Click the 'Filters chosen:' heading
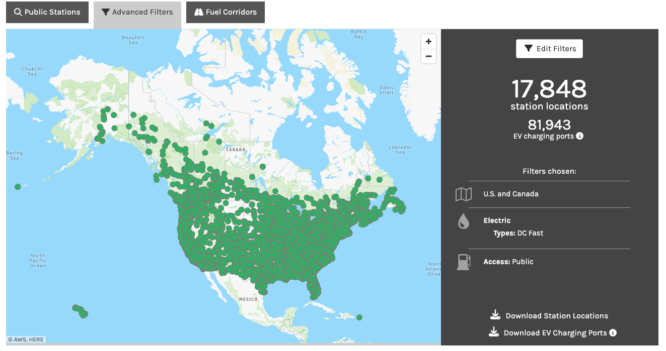The height and width of the screenshot is (351, 666). point(549,171)
